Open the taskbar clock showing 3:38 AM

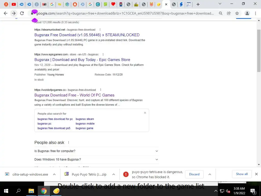tap(239, 191)
